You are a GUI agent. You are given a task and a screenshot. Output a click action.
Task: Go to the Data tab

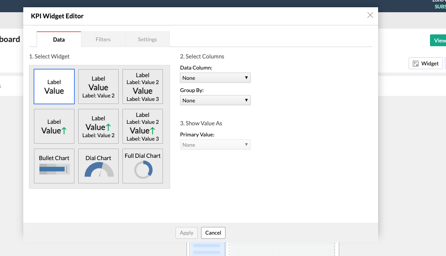pyautogui.click(x=59, y=39)
